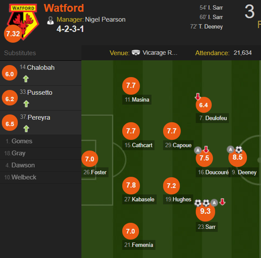The height and width of the screenshot is (258, 261).
Task: Click the manager silhouette icon
Action: [x=50, y=20]
